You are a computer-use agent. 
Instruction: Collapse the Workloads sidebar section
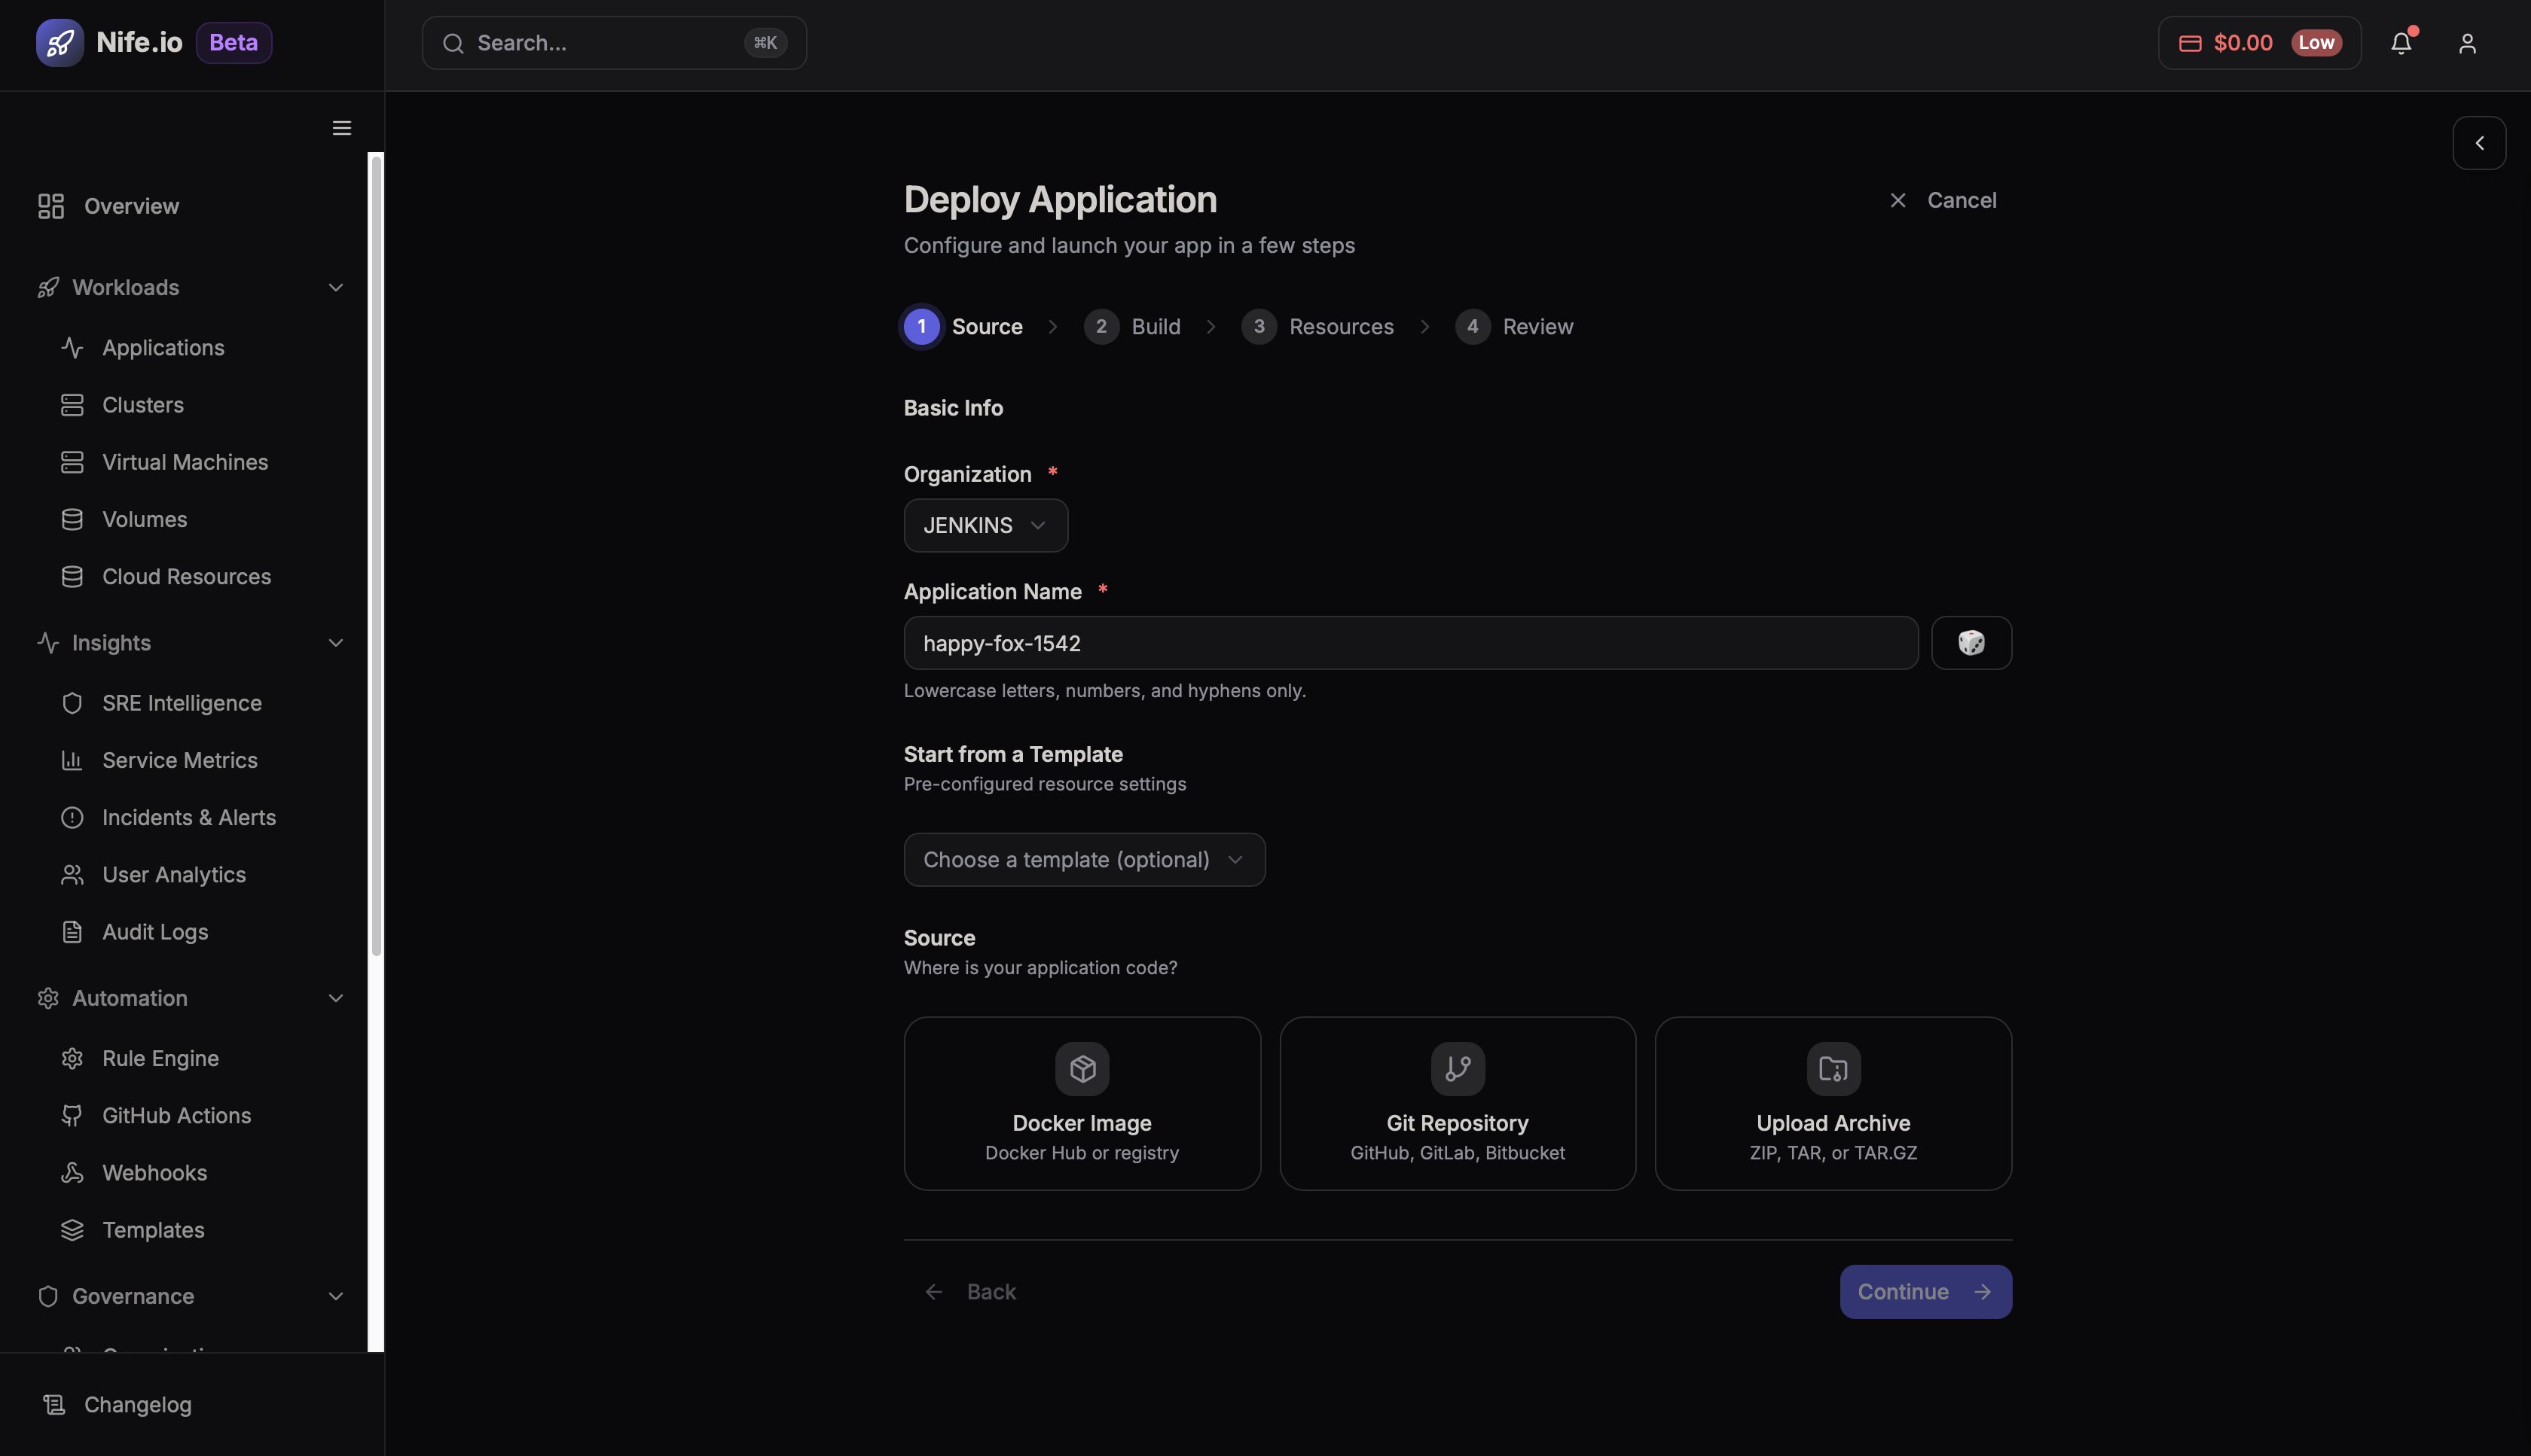335,288
